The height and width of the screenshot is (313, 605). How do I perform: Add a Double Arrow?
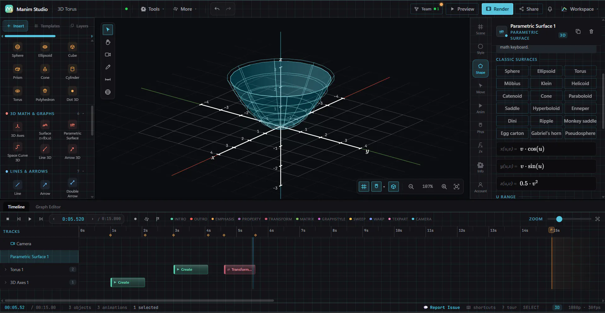(73, 188)
